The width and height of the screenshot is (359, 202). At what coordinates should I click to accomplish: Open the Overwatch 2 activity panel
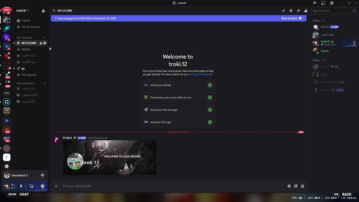(24, 175)
